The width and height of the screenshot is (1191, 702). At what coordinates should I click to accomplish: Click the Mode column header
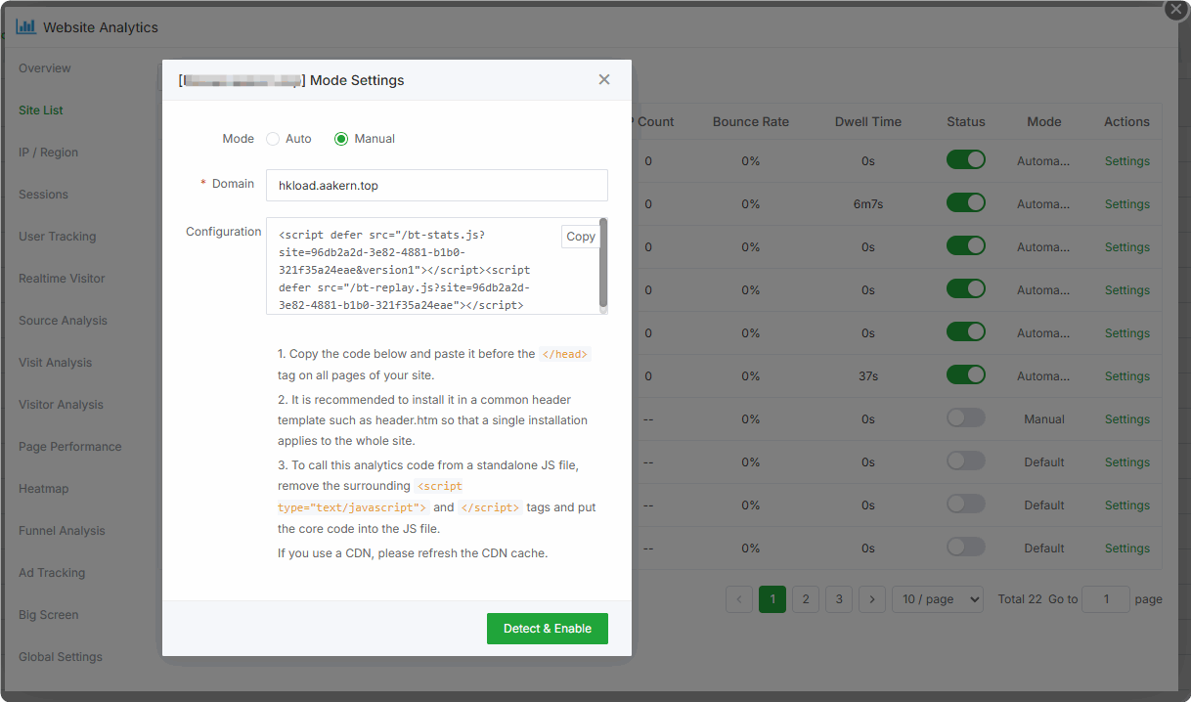(x=1044, y=122)
